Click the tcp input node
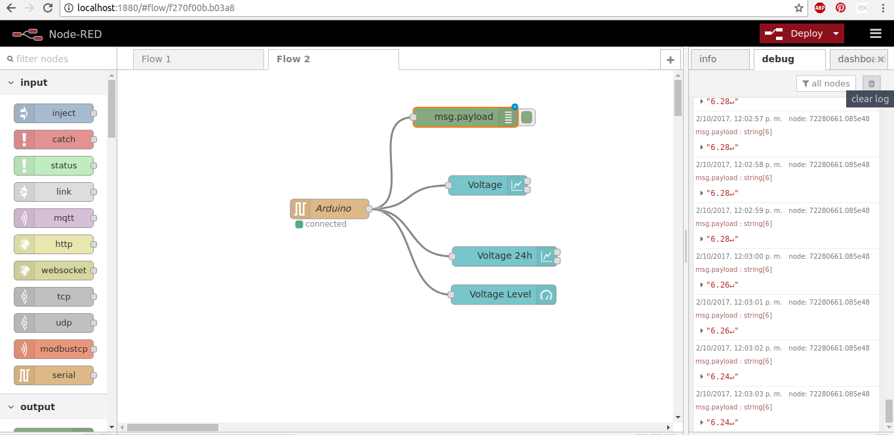894x435 pixels. (54, 297)
